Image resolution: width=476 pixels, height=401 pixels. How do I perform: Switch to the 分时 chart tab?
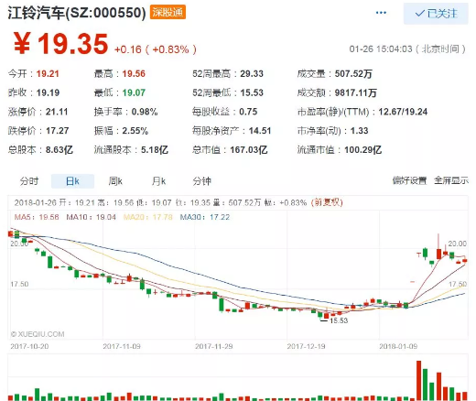click(x=29, y=181)
